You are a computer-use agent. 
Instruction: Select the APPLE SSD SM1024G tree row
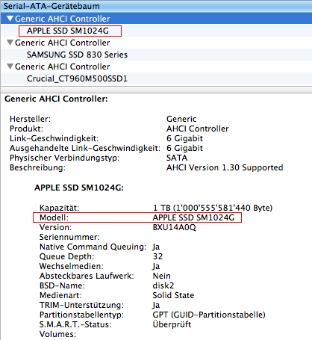[156, 31]
